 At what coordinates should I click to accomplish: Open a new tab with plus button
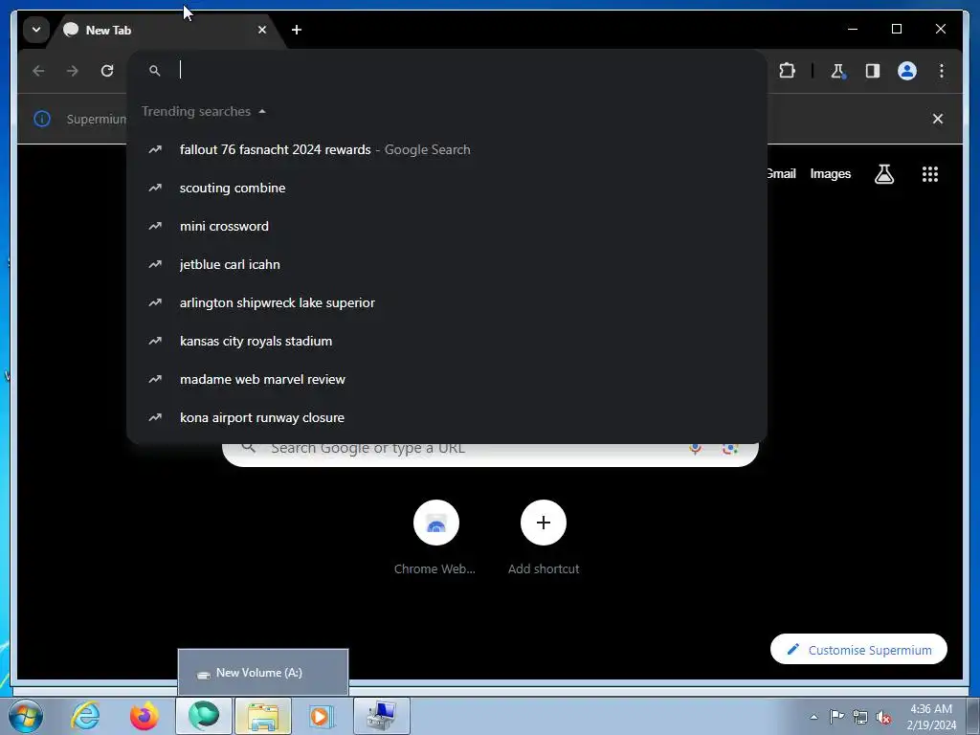point(297,30)
